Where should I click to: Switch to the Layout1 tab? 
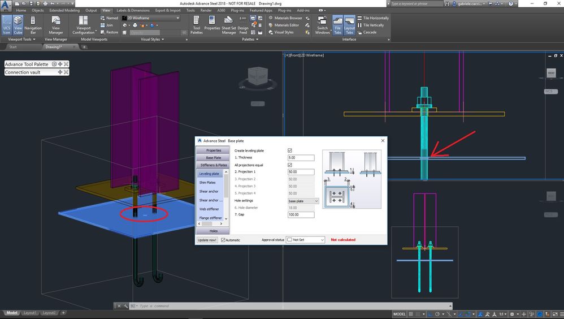pos(29,313)
